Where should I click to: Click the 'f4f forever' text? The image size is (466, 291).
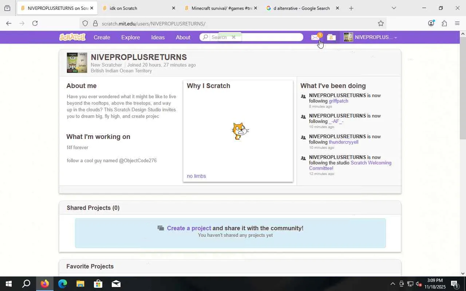coord(78,148)
